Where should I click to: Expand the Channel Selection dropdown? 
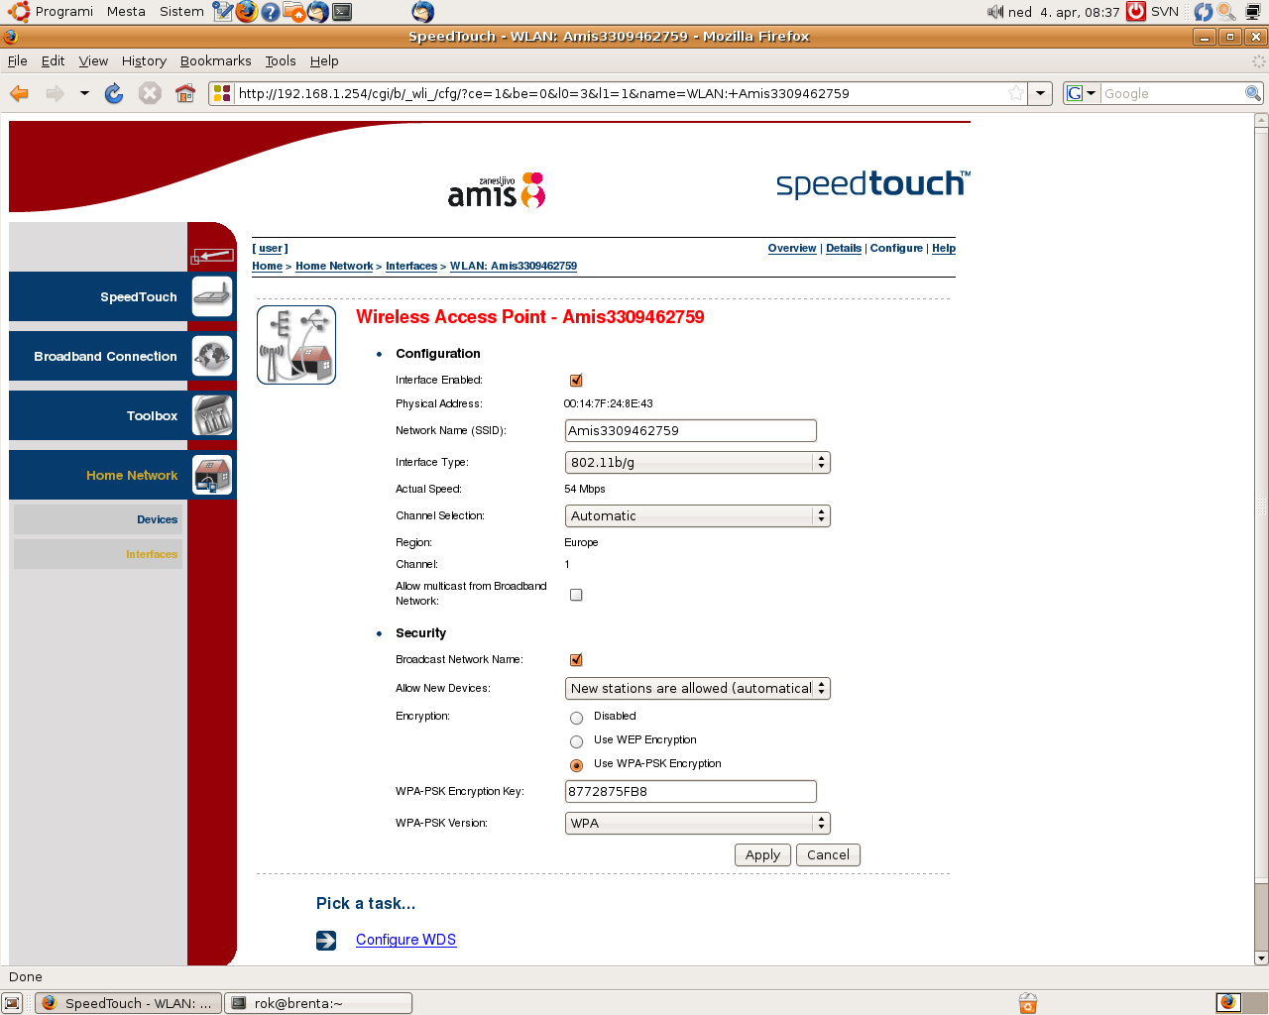point(697,516)
